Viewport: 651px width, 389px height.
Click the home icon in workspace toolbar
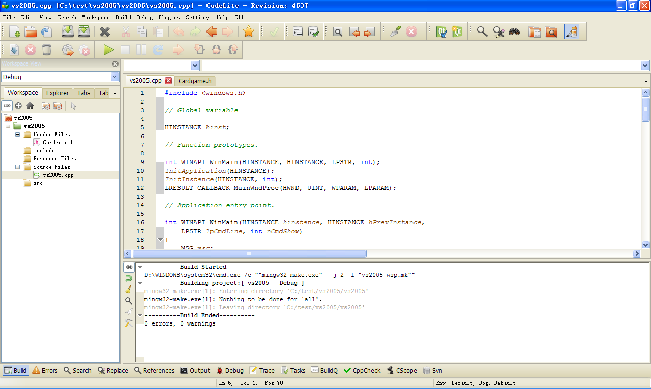pyautogui.click(x=30, y=106)
